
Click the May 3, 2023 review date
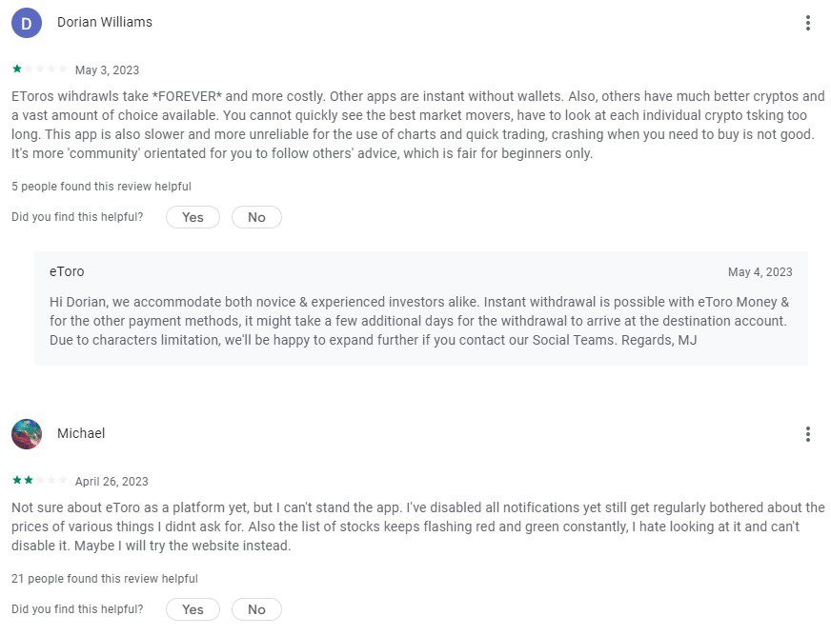[107, 70]
